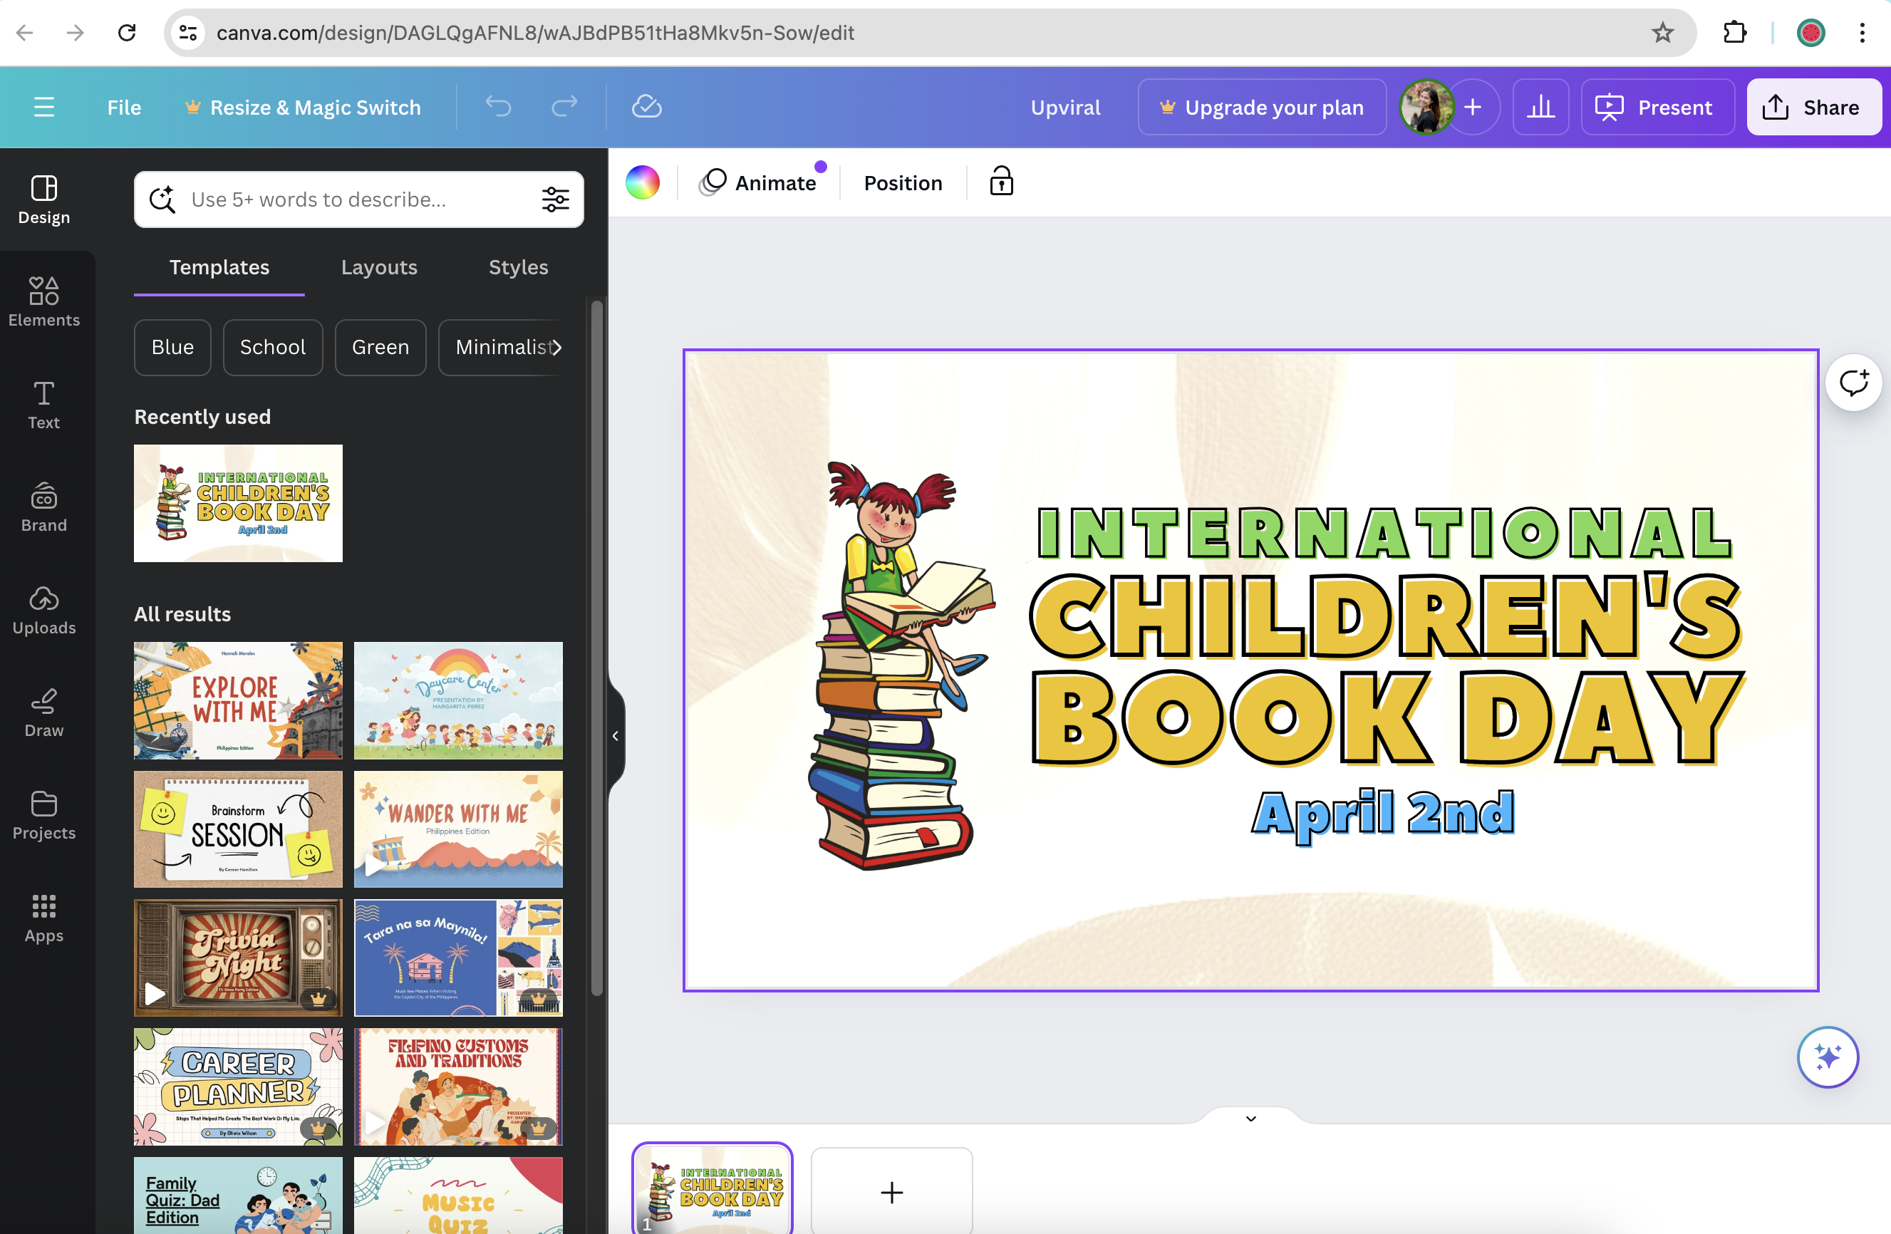Click the undo arrow icon
The image size is (1891, 1234).
point(498,106)
